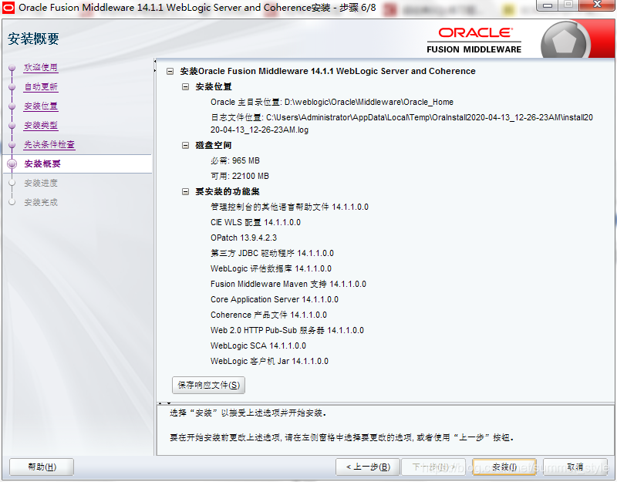Viewport: 617px width, 482px height.
Task: Select the Web 2.0 HTTP Pub-Sub 服务器 row
Action: (287, 330)
